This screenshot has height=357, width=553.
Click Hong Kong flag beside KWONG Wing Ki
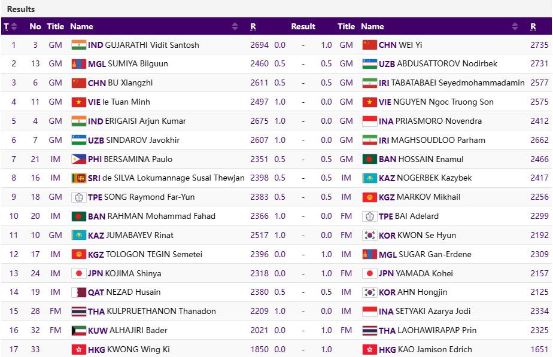78,349
